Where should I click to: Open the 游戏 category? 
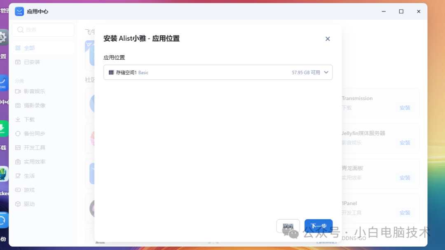click(x=43, y=190)
